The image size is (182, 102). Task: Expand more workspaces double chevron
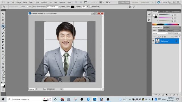[x=152, y=2]
